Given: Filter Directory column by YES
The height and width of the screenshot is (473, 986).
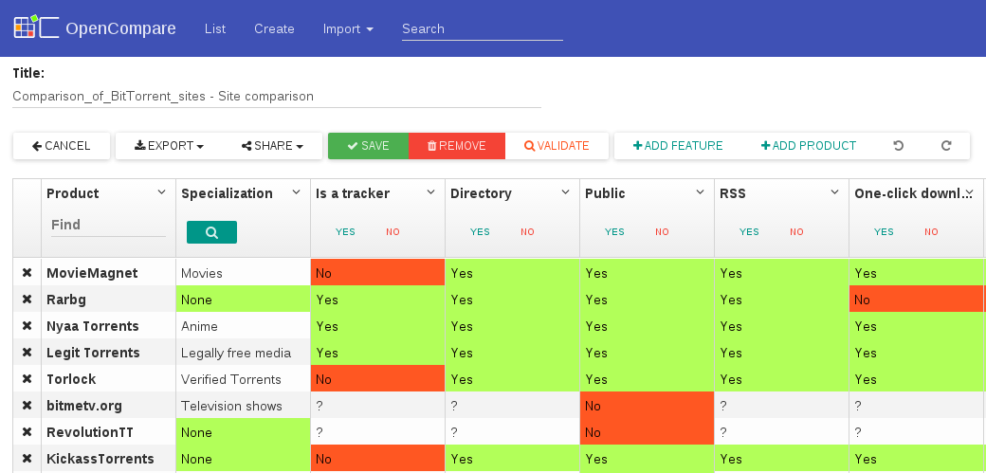Looking at the screenshot, I should 480,231.
